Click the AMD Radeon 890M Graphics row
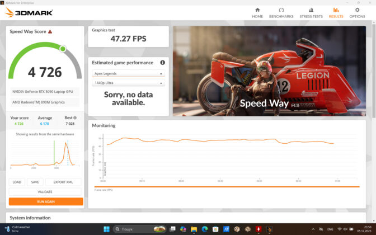The width and height of the screenshot is (376, 235). (45, 102)
